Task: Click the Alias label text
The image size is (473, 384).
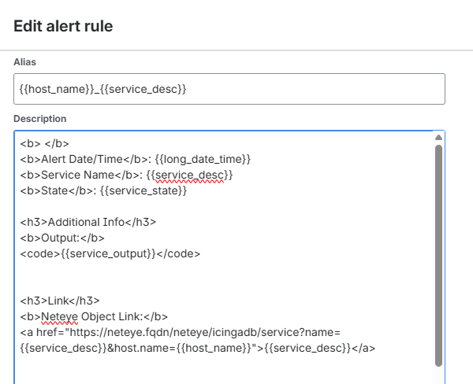Action: 25,62
